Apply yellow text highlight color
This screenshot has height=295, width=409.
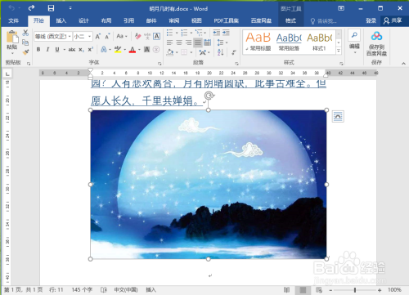point(118,50)
